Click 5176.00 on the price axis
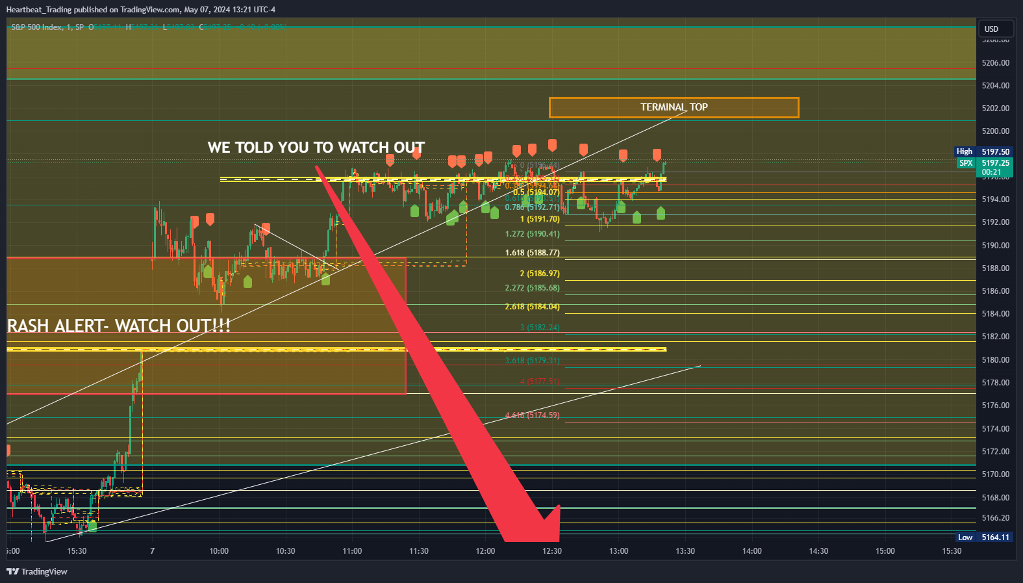The width and height of the screenshot is (1023, 583). (996, 406)
